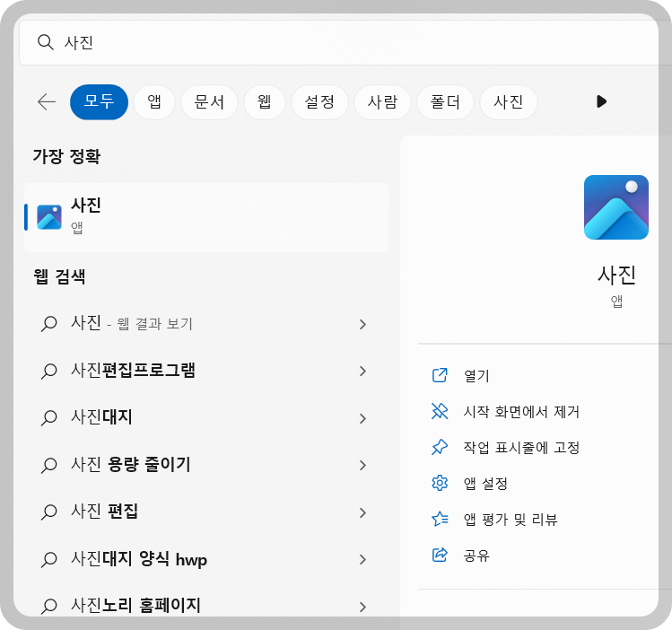672x630 pixels.
Task: Click search icon next to 사진 편집
Action: [x=48, y=512]
